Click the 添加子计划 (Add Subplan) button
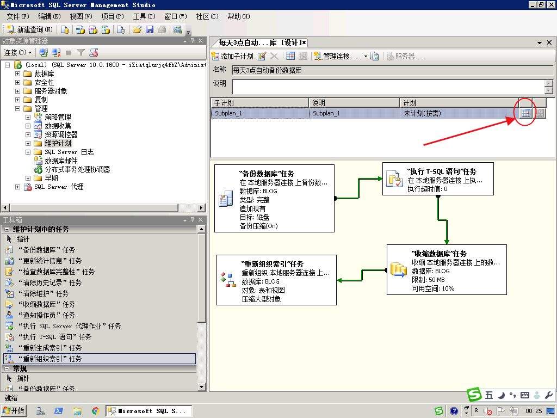Screen dimensions: 557x418 [232, 56]
